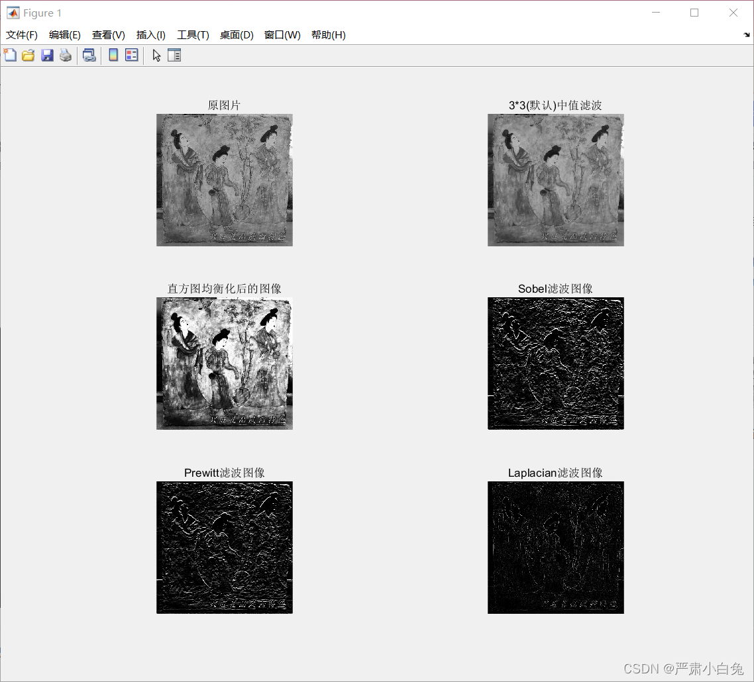Image resolution: width=754 pixels, height=682 pixels.
Task: Open the 查看(V) menu
Action: tap(108, 35)
